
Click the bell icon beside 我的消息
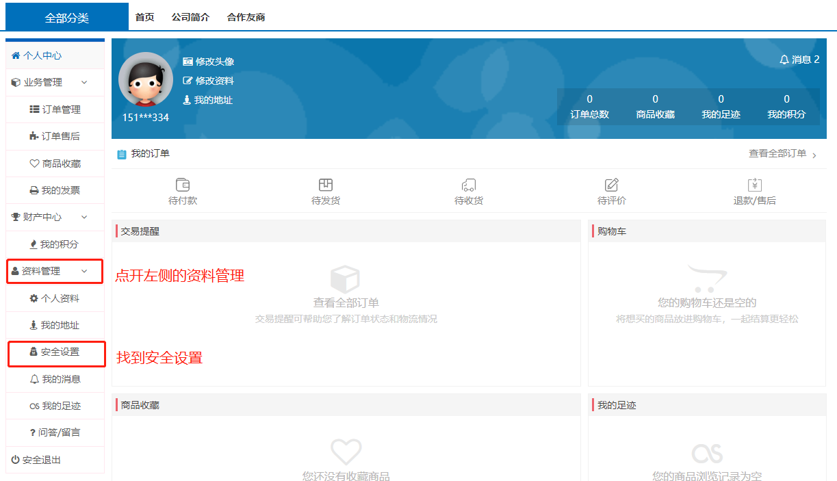[34, 379]
